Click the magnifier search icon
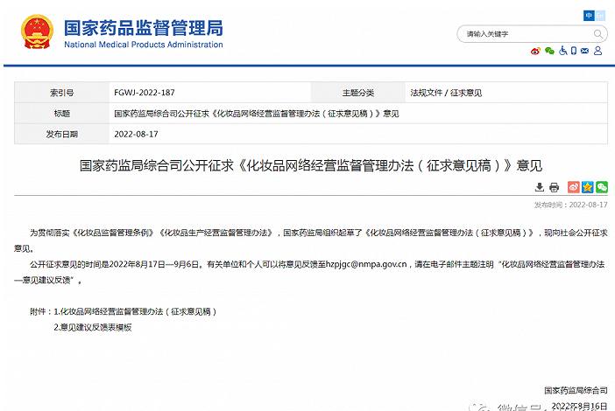Image resolution: width=615 pixels, height=411 pixels. (x=598, y=34)
